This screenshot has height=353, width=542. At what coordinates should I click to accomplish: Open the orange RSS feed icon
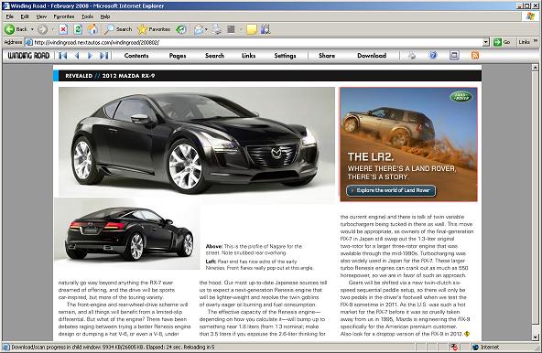[x=475, y=55]
